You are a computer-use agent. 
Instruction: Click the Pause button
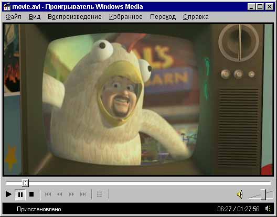[x=20, y=194]
